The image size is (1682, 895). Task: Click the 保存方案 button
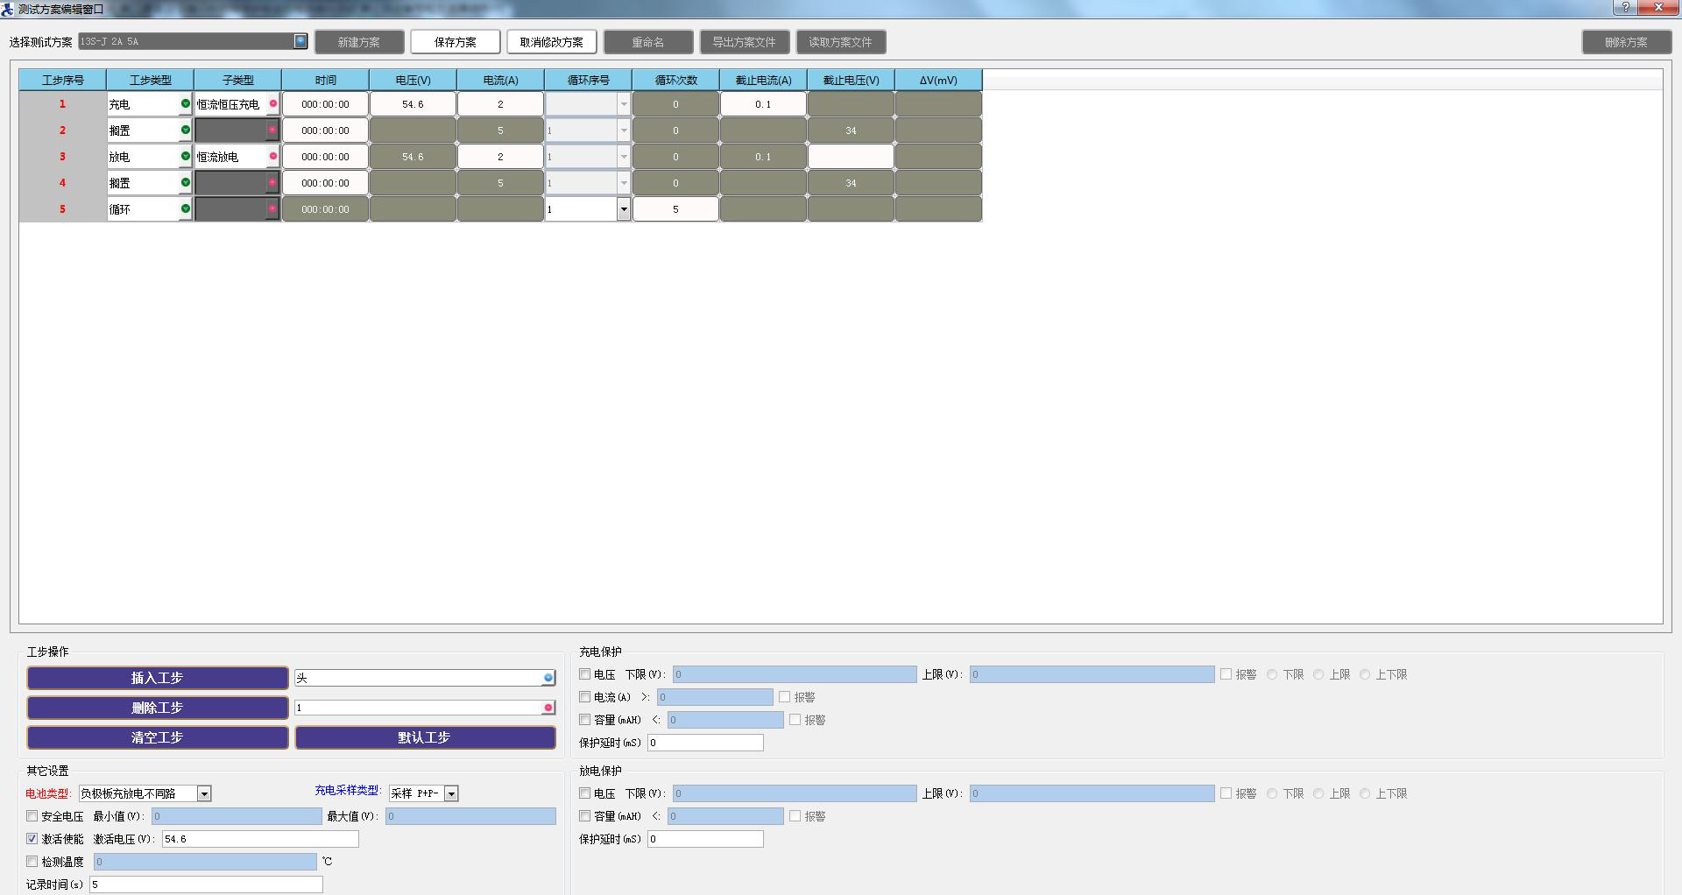point(455,42)
